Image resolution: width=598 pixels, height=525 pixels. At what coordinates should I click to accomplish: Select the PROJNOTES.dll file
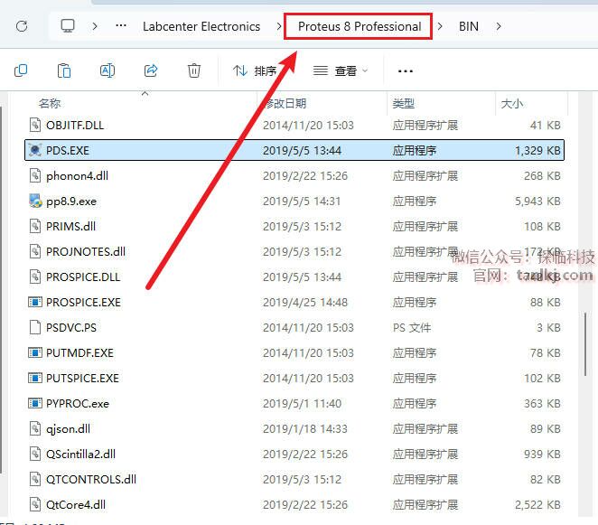tap(294, 251)
